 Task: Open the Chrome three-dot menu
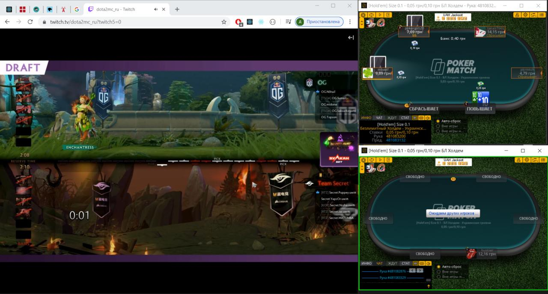[x=350, y=21]
